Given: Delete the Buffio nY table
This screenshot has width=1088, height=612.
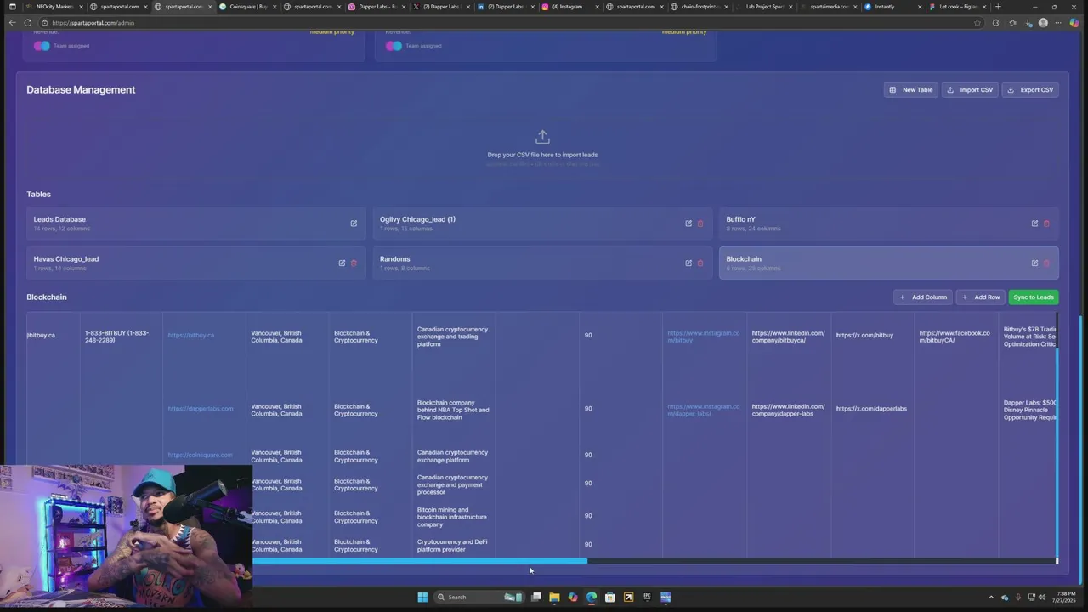Looking at the screenshot, I should (1046, 224).
